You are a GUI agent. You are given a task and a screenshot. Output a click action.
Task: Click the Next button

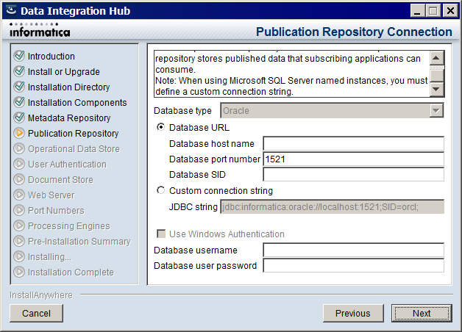coord(422,314)
